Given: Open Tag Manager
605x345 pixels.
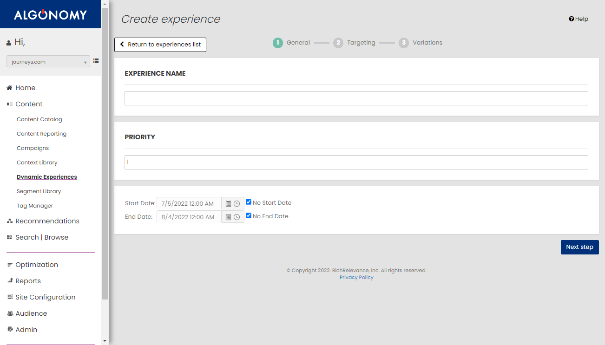Looking at the screenshot, I should click(35, 206).
